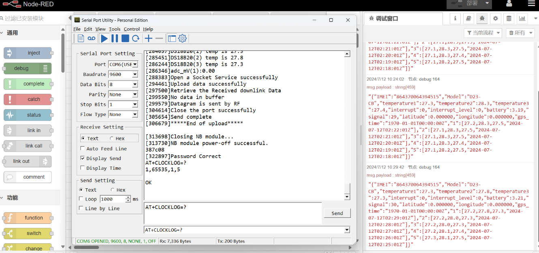The height and width of the screenshot is (253, 539).
Task: Select the inject node in Node-RED palette
Action: click(x=28, y=53)
